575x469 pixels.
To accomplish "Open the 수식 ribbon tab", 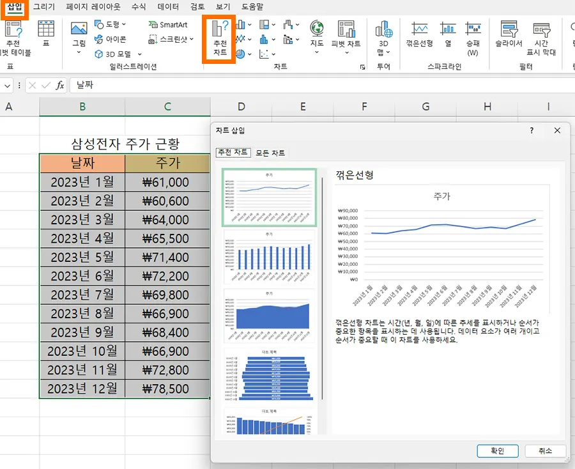I will point(139,6).
